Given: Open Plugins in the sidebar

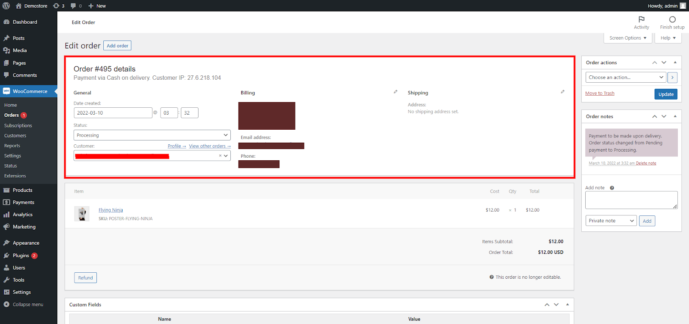Looking at the screenshot, I should (28, 255).
